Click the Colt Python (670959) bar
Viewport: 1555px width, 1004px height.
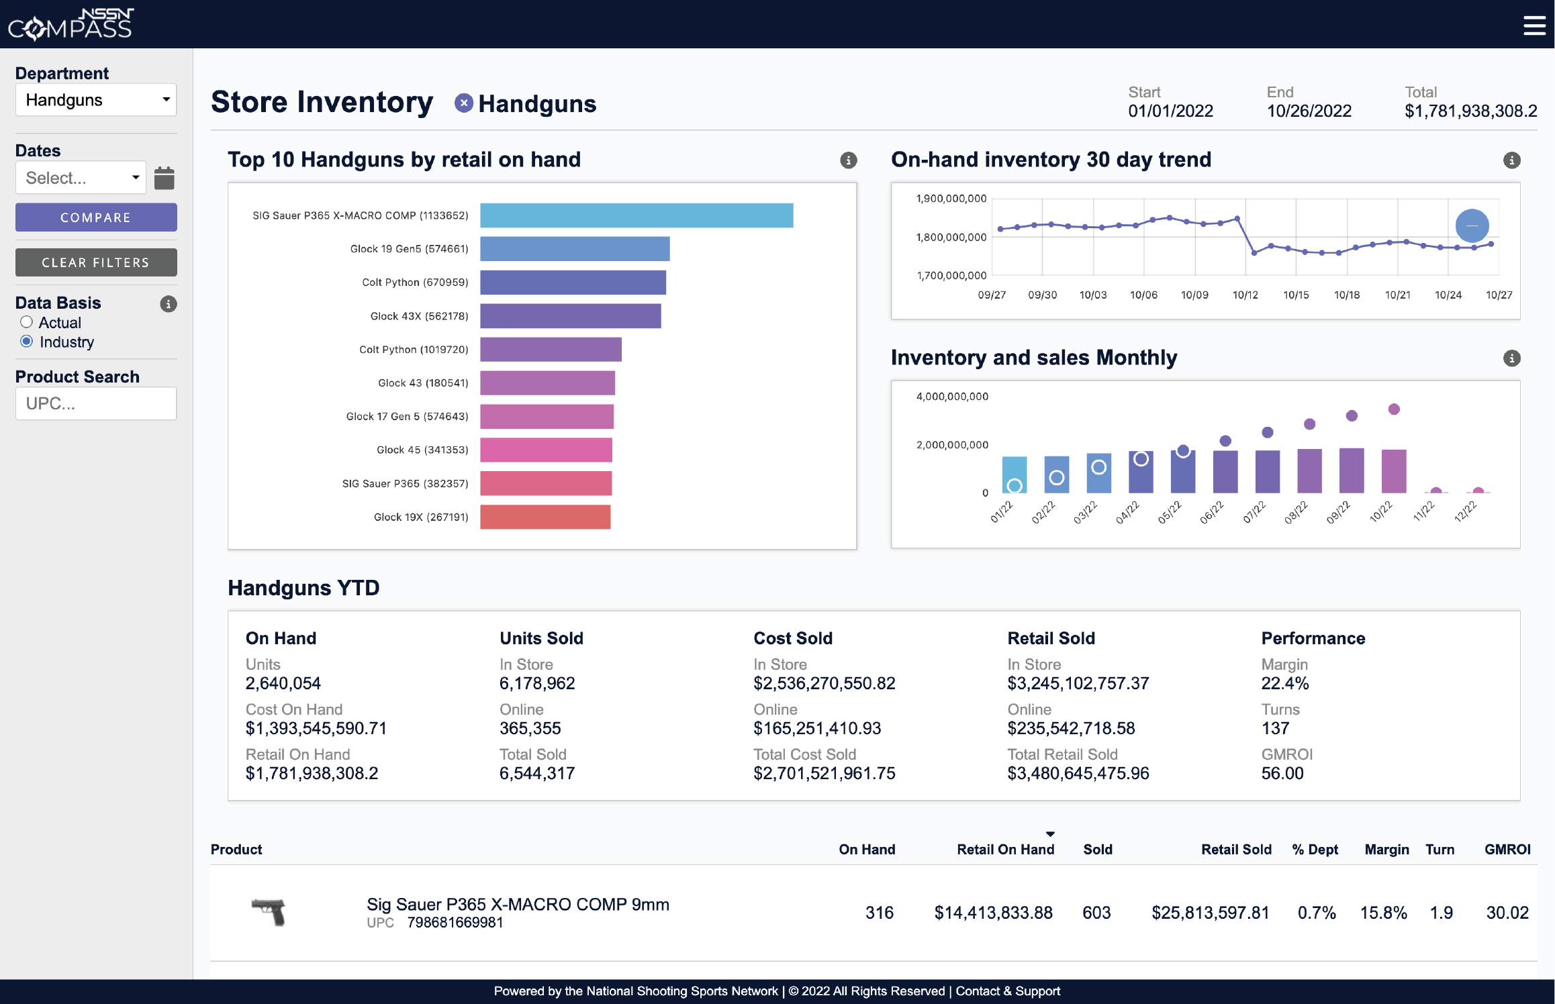(x=573, y=283)
